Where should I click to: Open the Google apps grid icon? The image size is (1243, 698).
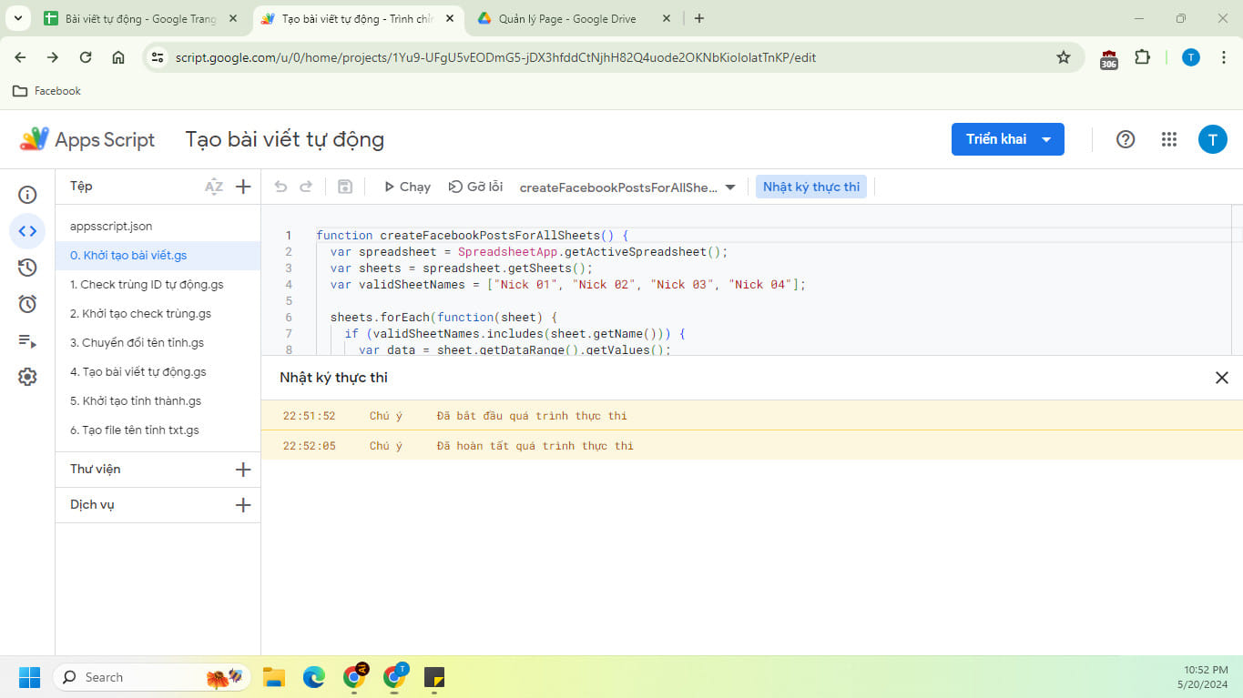pos(1169,139)
